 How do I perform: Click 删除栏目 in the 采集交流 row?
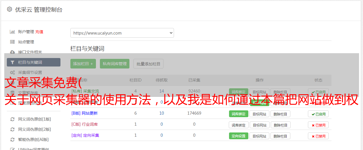[280, 92]
